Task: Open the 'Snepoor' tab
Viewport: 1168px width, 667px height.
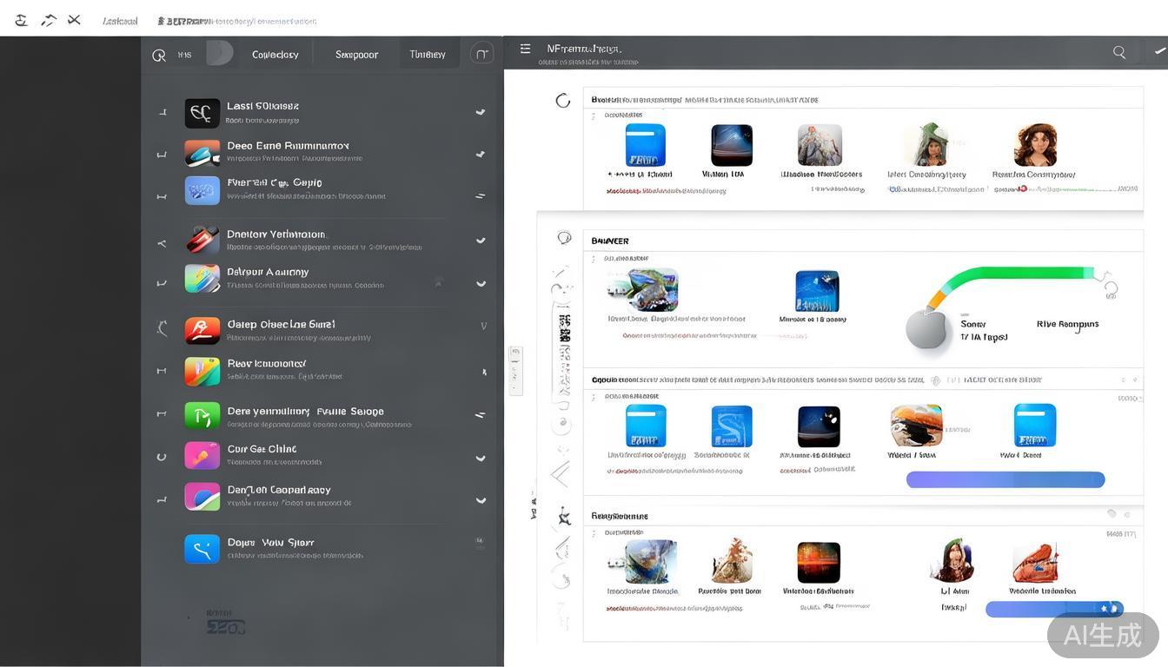Action: pyautogui.click(x=356, y=55)
